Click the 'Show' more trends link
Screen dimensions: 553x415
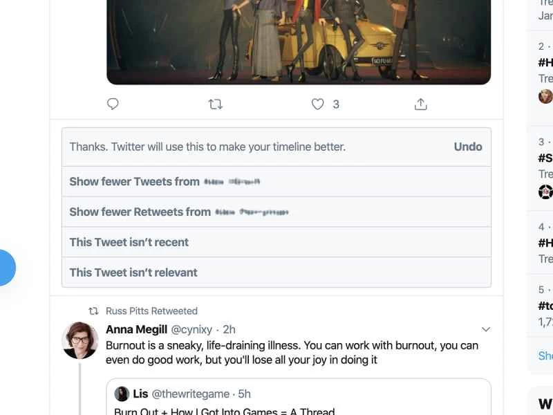[545, 356]
